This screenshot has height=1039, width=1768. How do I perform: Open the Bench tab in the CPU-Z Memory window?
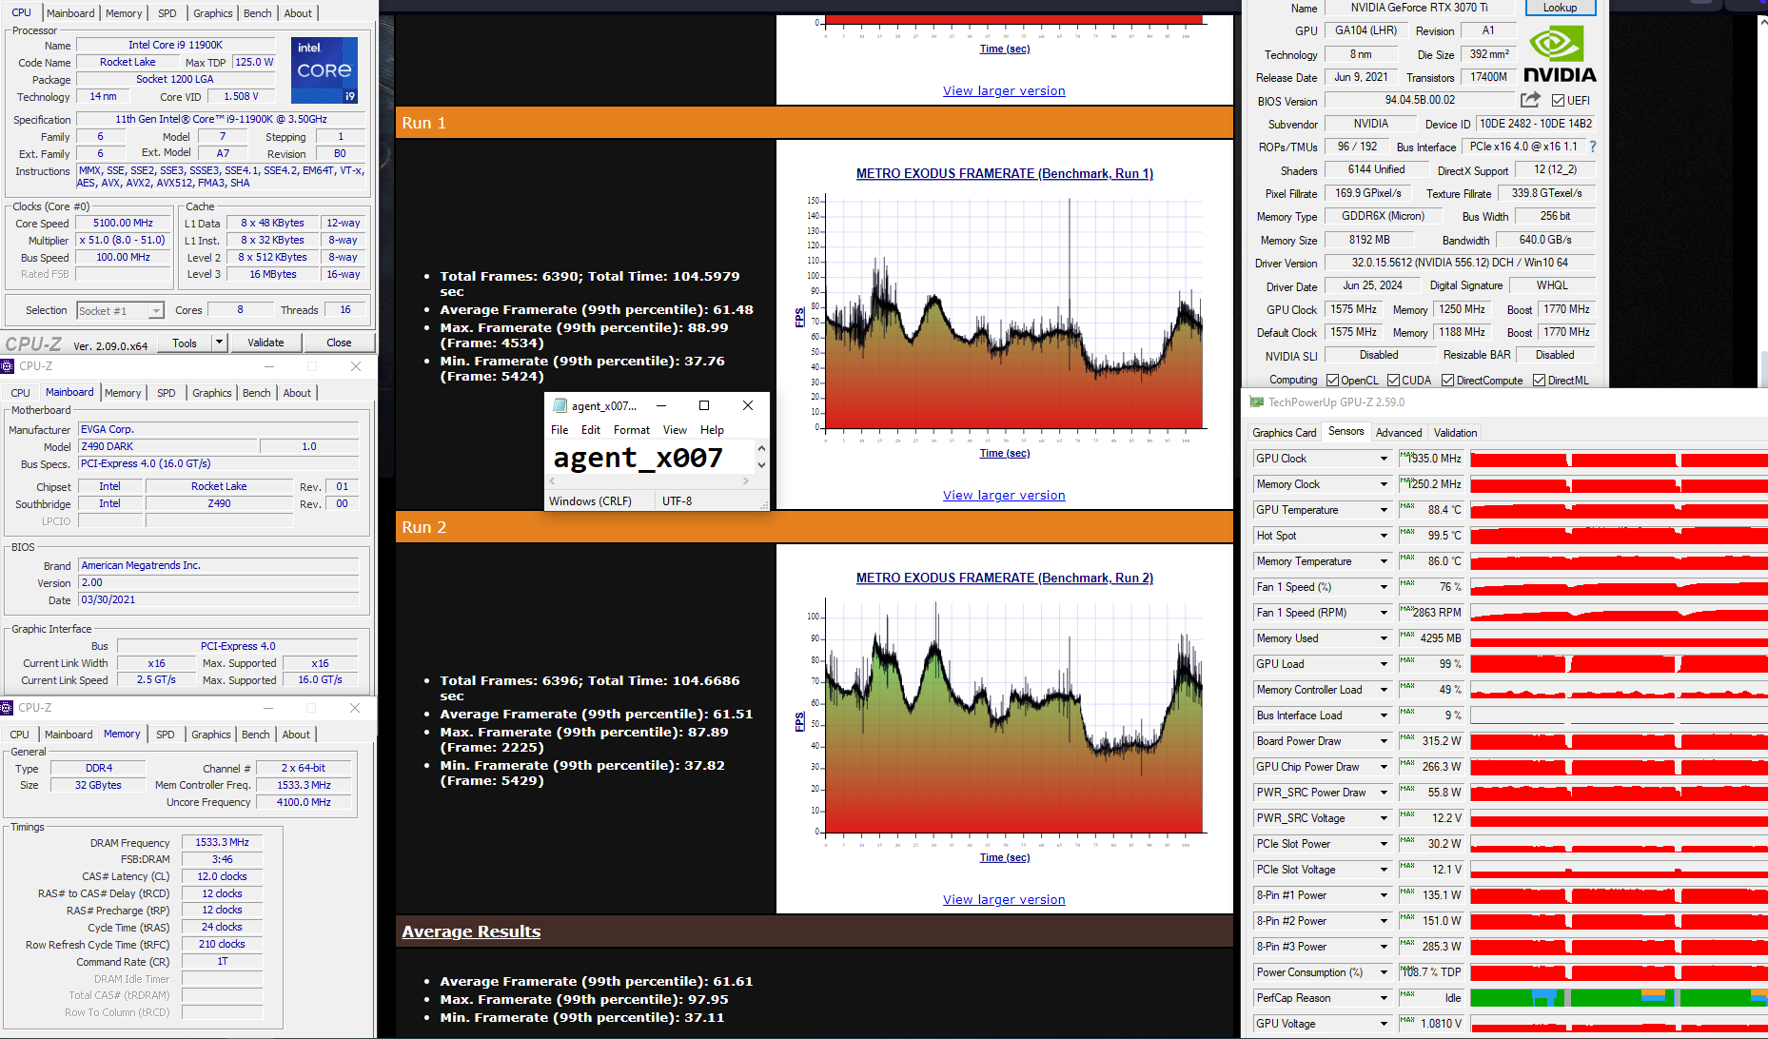coord(256,735)
